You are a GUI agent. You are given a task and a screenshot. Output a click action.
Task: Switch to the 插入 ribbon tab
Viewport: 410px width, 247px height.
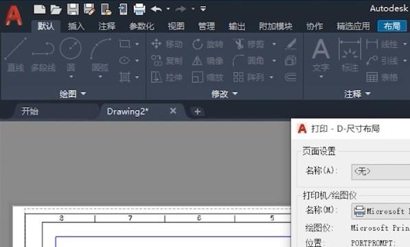pos(76,26)
